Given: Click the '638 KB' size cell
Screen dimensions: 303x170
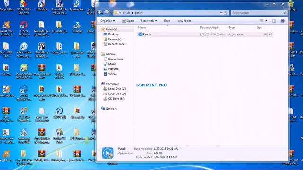Looking at the screenshot, I should coord(268,34).
